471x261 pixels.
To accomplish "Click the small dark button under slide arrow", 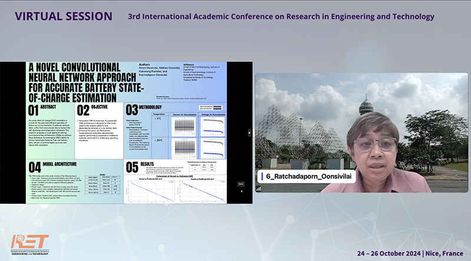I will (x=241, y=184).
